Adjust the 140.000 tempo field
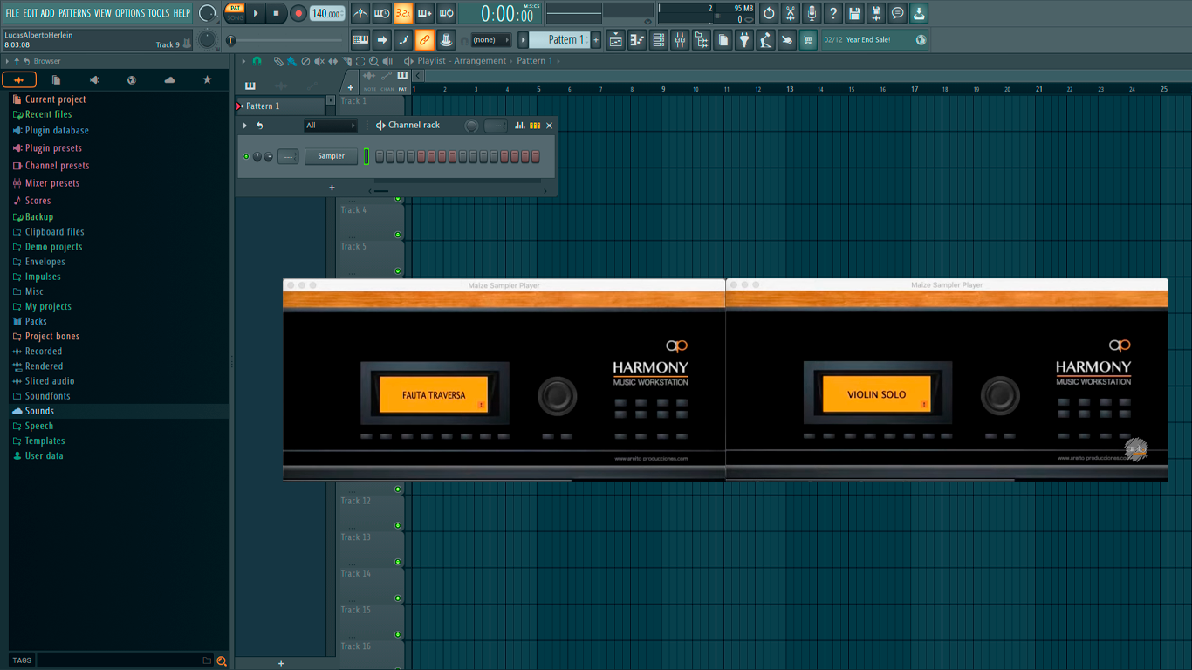1192x670 pixels. coord(326,13)
